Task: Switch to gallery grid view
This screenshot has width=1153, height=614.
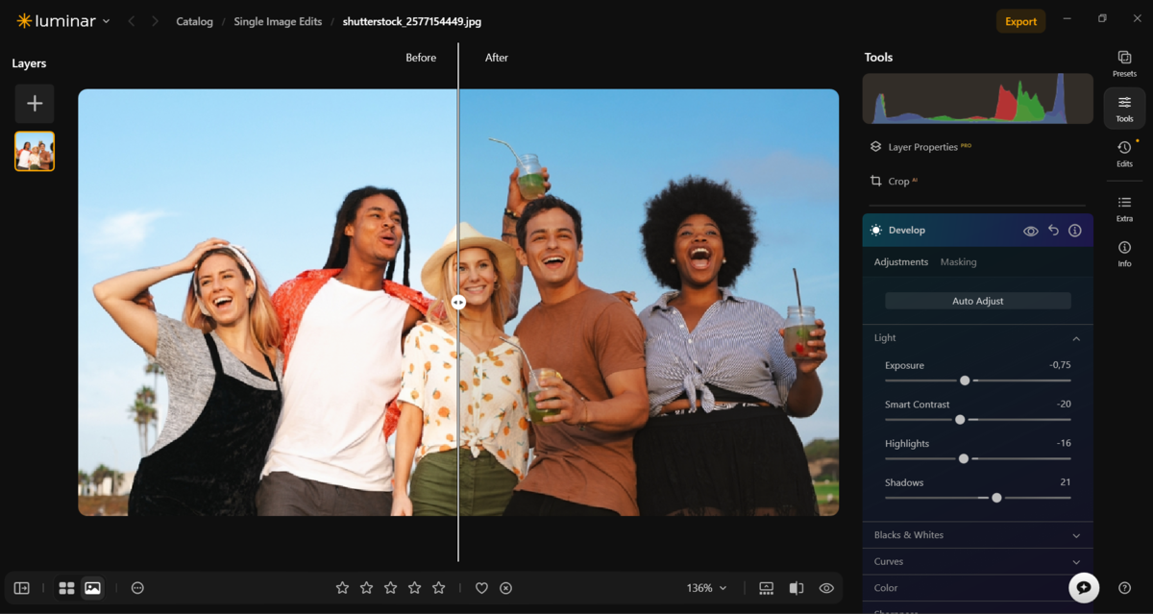Action: point(66,588)
